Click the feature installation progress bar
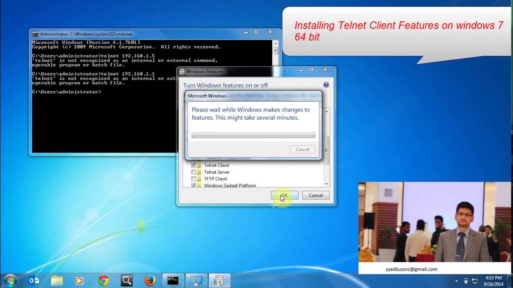Screen dimensions: 513x288 click(x=253, y=135)
